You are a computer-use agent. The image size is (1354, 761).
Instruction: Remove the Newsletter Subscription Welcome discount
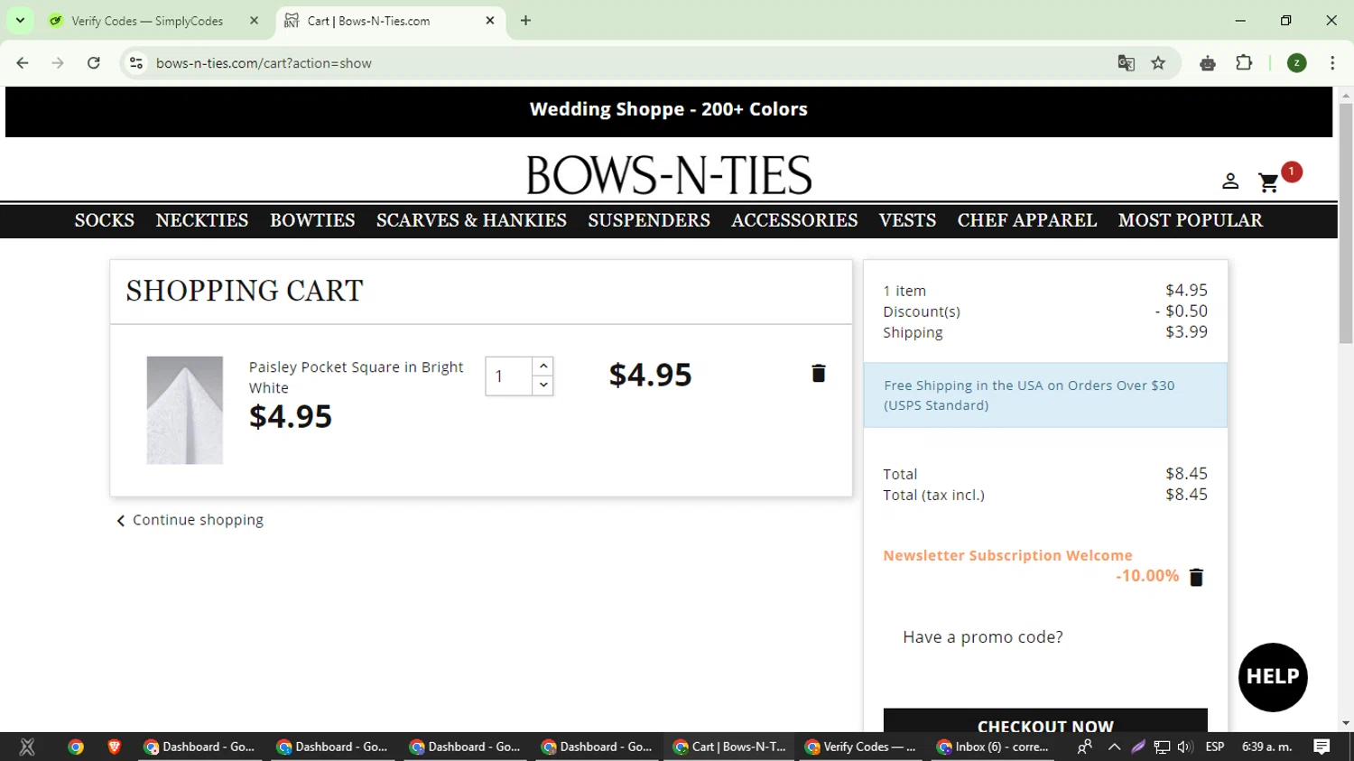1196,577
